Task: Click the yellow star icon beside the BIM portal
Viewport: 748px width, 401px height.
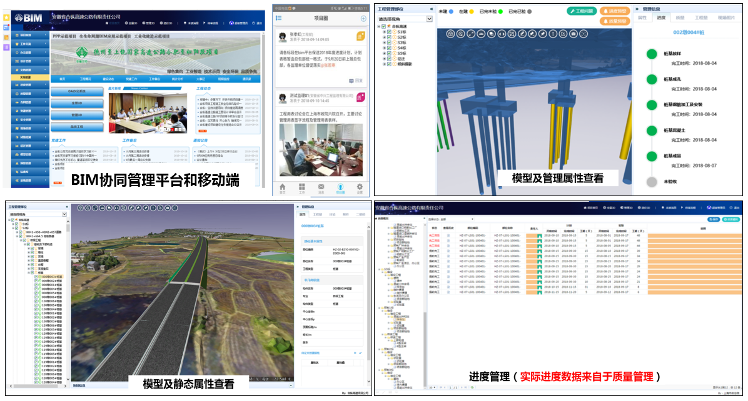Action: pos(6,17)
